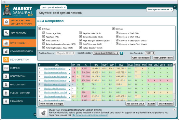Viewport: 179px width, 120px height.
Task: Expand options arrow for blackhatworld URL row
Action: 70,81
